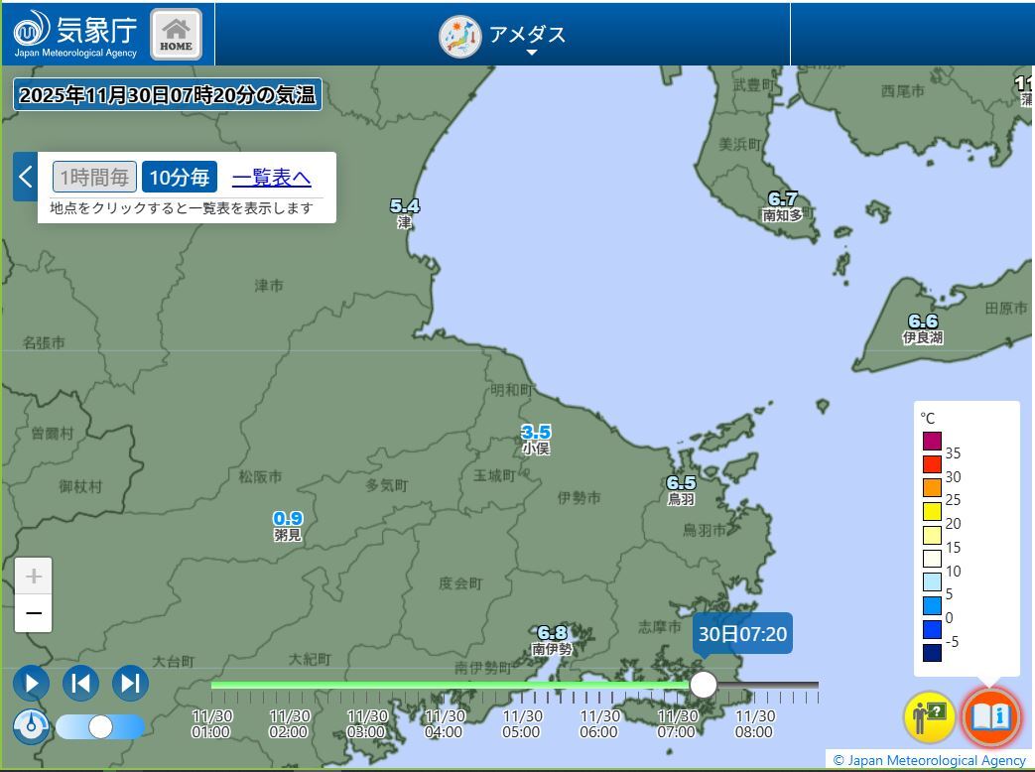Open the yellow help guide icon
The image size is (1035, 772).
(929, 716)
